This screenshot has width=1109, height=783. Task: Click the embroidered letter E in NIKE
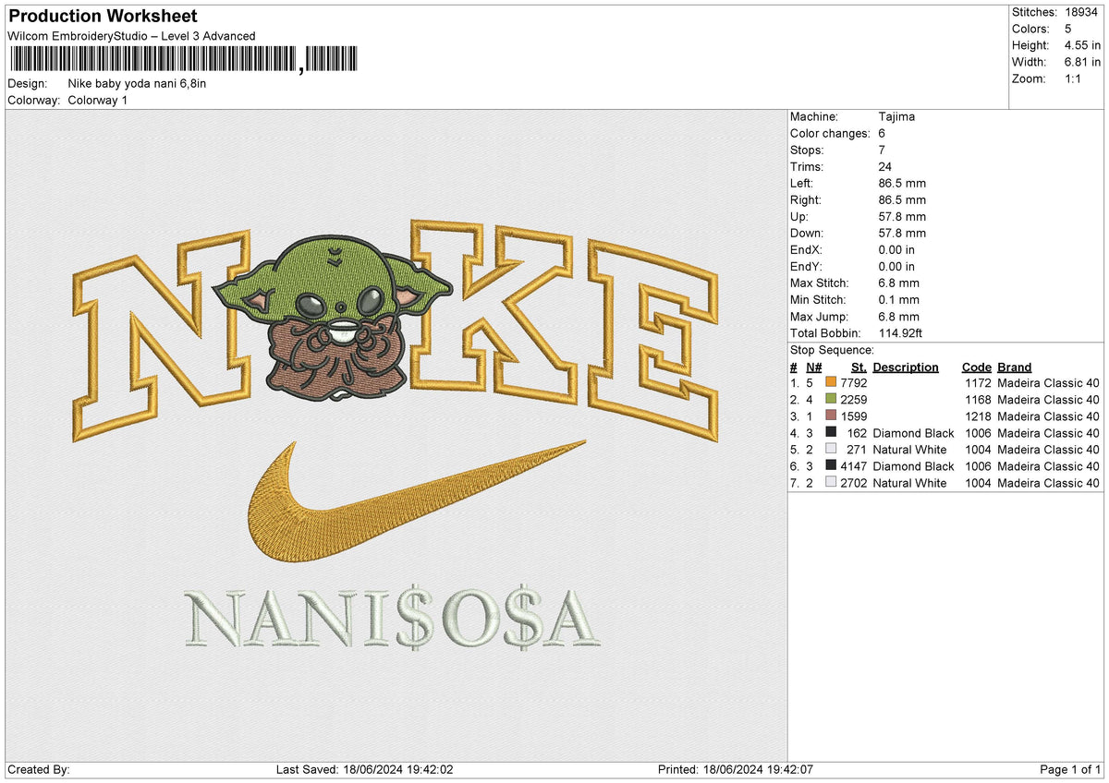[653, 339]
